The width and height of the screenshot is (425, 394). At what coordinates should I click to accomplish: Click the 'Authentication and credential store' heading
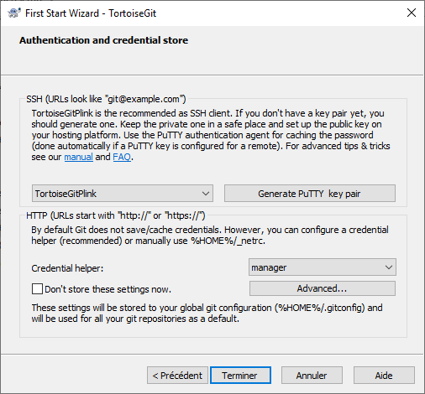pos(103,40)
